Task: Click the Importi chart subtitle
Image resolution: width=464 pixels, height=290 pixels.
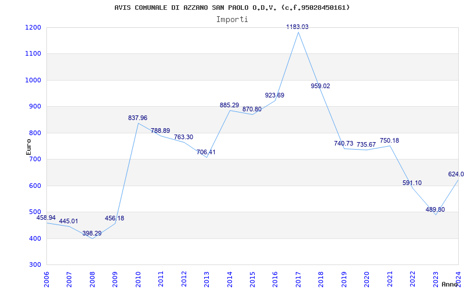Action: (x=232, y=20)
